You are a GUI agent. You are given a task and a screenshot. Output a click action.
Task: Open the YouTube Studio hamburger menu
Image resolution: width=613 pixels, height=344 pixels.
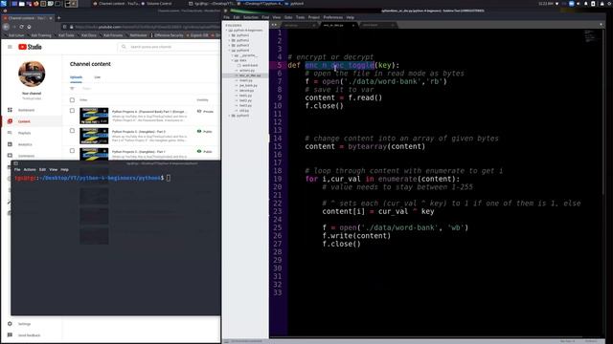coord(10,47)
